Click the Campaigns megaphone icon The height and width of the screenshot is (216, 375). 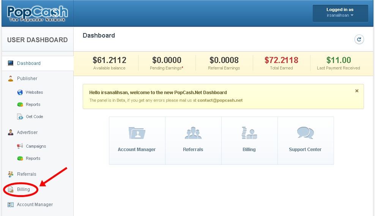(x=20, y=146)
